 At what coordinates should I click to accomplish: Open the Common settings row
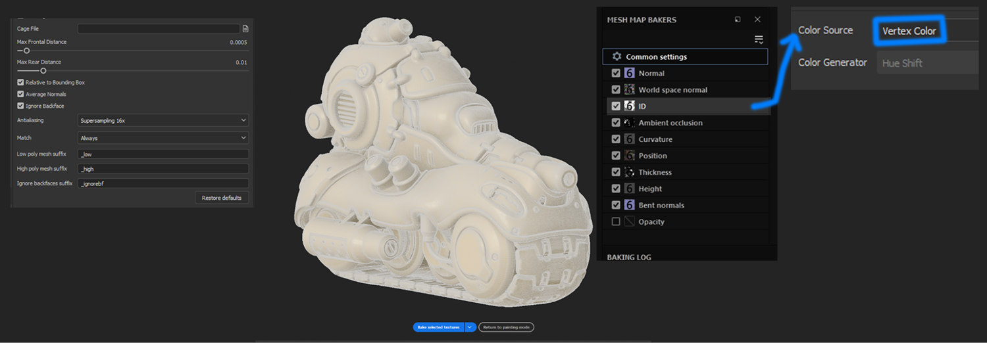pyautogui.click(x=685, y=57)
